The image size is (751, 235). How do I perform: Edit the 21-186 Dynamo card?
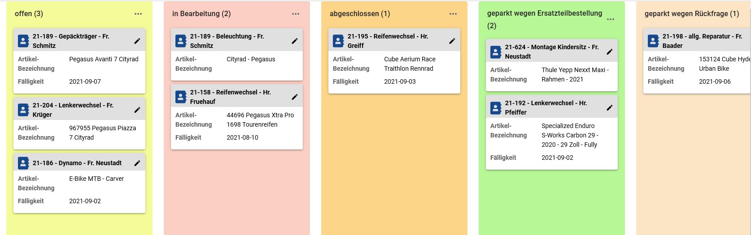[137, 163]
